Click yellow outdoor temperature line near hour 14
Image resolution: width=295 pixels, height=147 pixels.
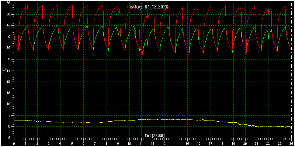pyautogui.click(x=176, y=119)
